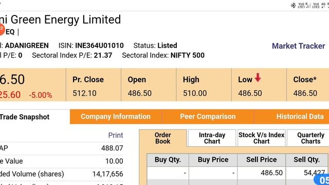Click the blue timer badge at bottom right

[x=322, y=180]
